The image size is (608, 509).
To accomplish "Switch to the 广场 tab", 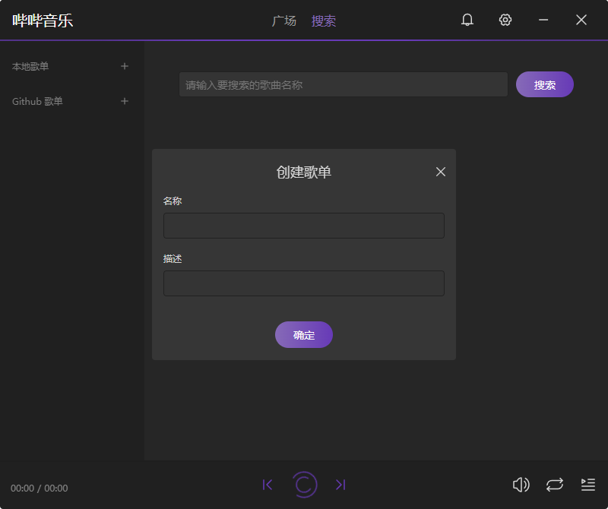I will point(284,21).
